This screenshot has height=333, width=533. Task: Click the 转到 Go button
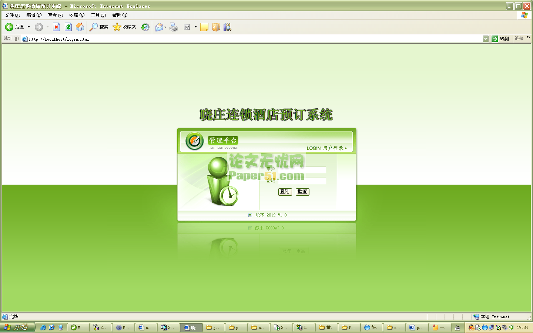coord(500,39)
